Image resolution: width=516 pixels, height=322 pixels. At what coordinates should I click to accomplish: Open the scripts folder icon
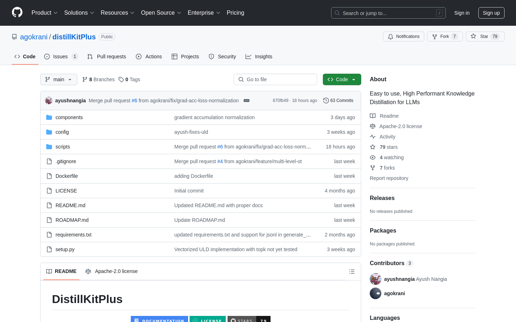tap(49, 147)
